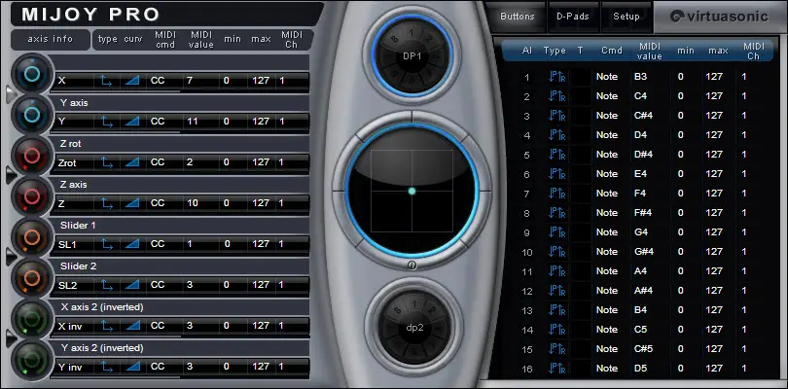Screen dimensions: 788x389
Task: Click the dp2 d-pad control
Action: tap(412, 327)
